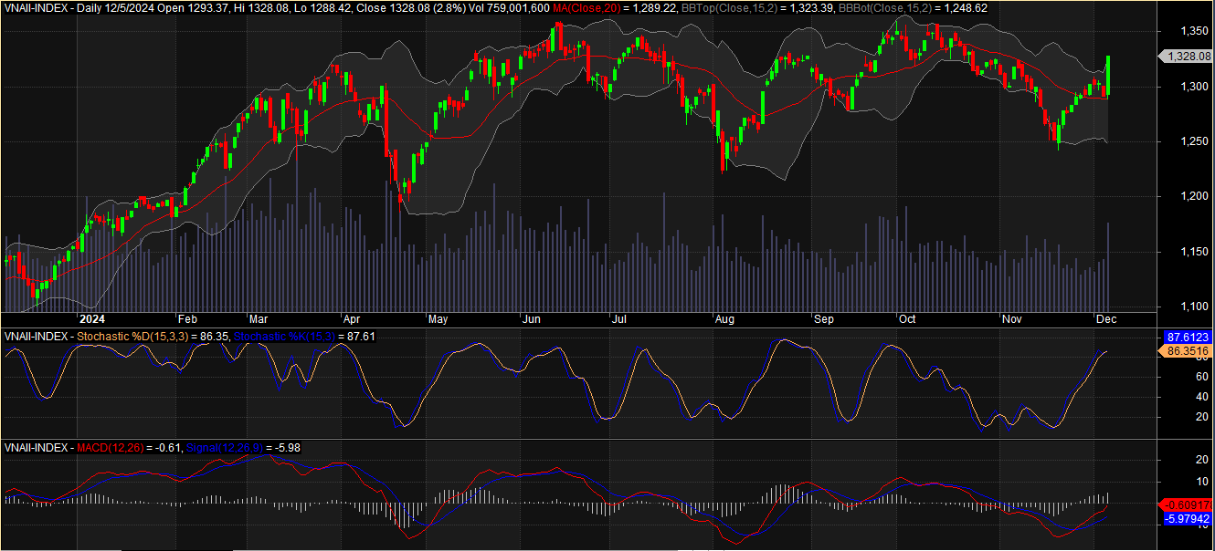This screenshot has height=551, width=1215.
Task: Click the blue -5.97942 signal value tag
Action: point(1186,518)
